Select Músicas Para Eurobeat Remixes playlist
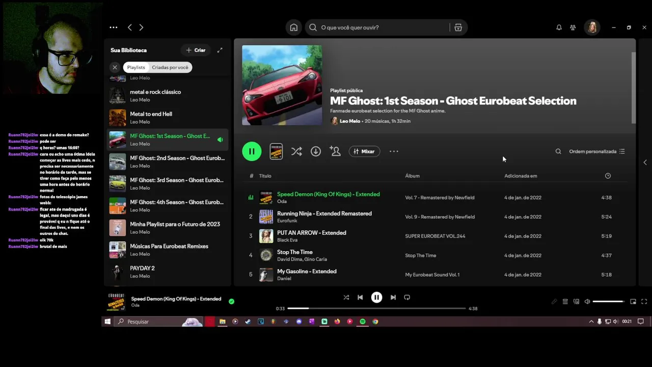Viewport: 652px width, 367px height. pyautogui.click(x=167, y=250)
